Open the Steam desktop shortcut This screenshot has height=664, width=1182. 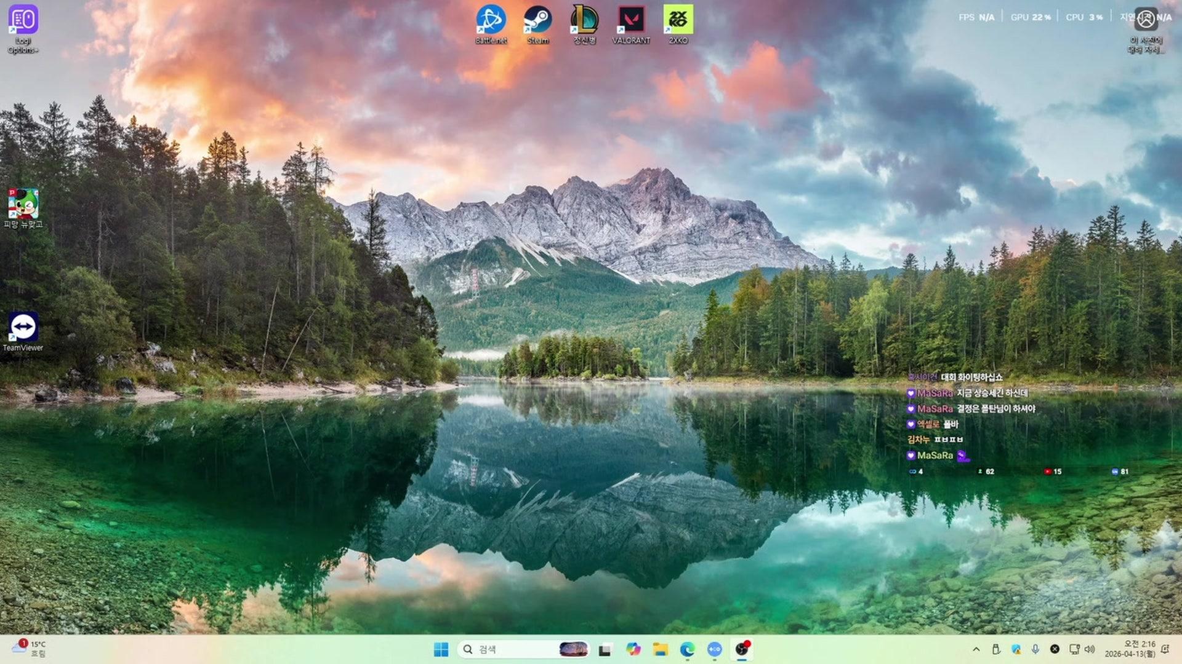pos(537,21)
